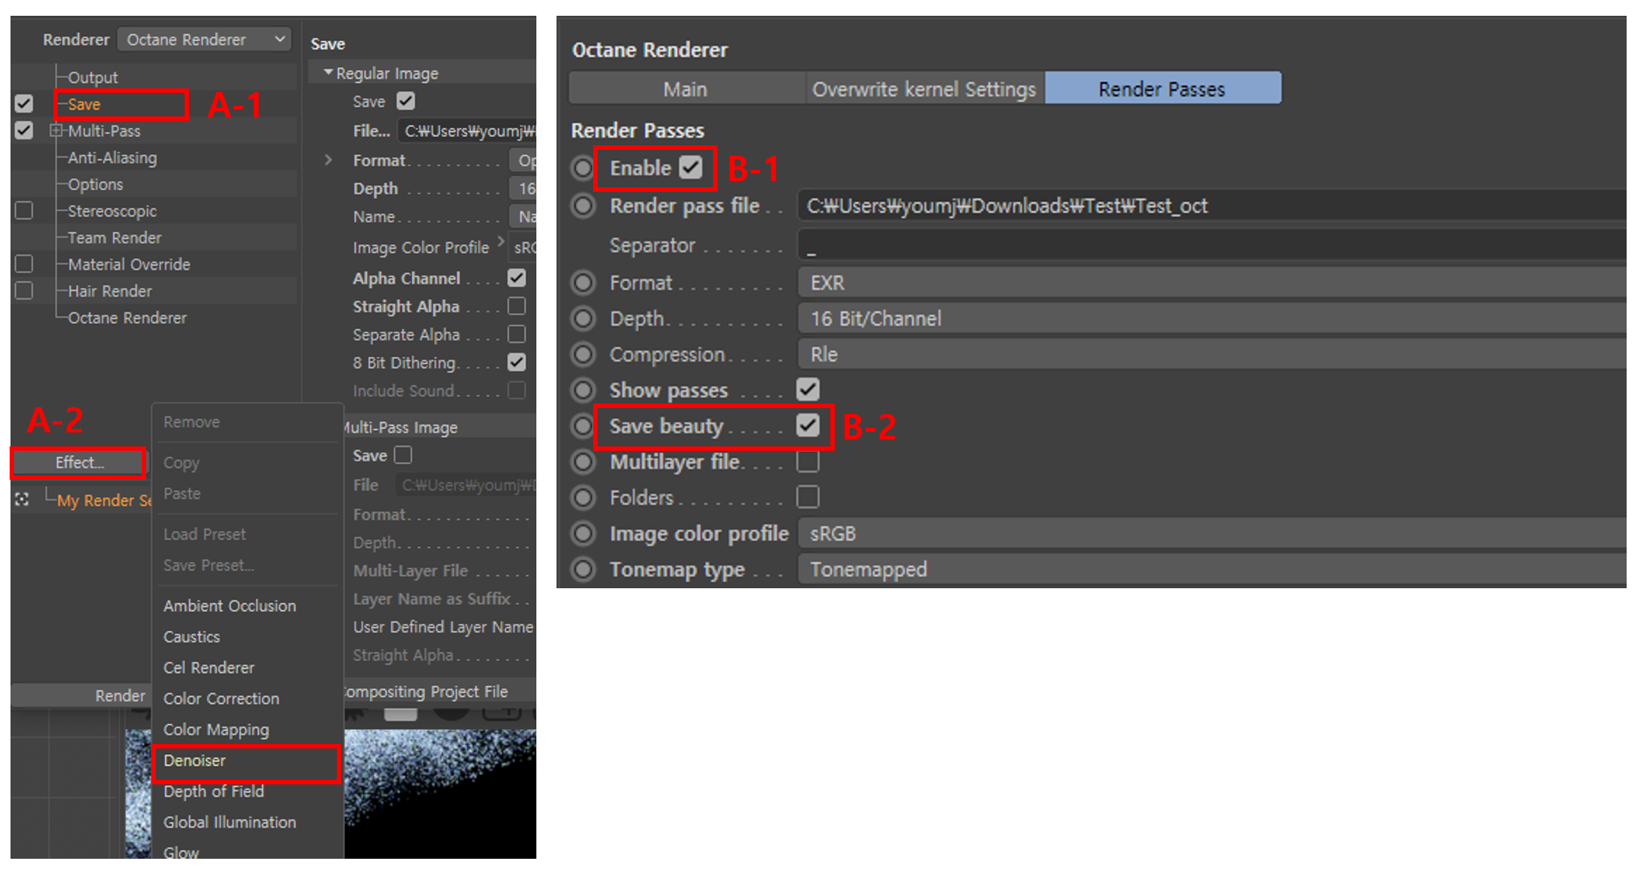Click the circle icon beside Enable
Image resolution: width=1638 pixels, height=878 pixels.
pos(583,167)
